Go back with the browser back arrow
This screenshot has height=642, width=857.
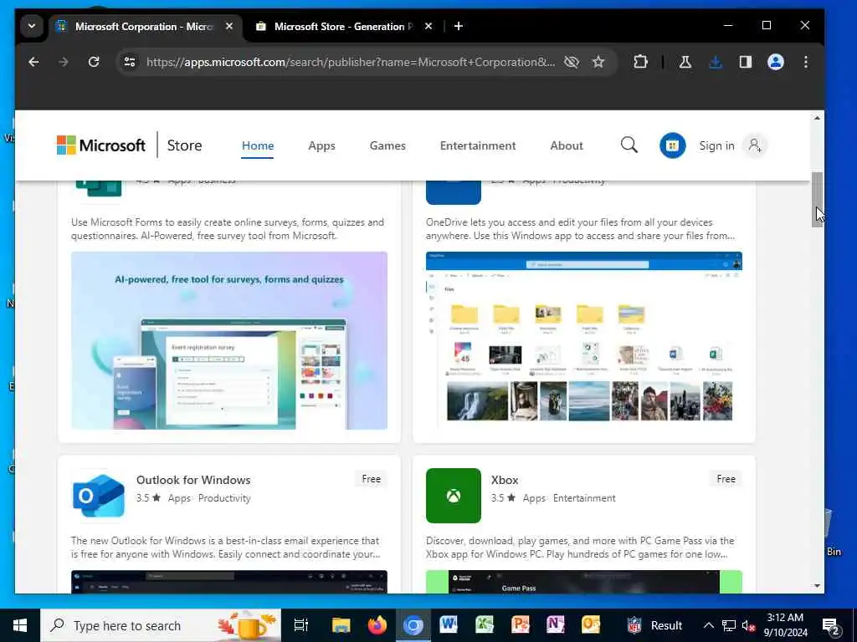(x=33, y=62)
